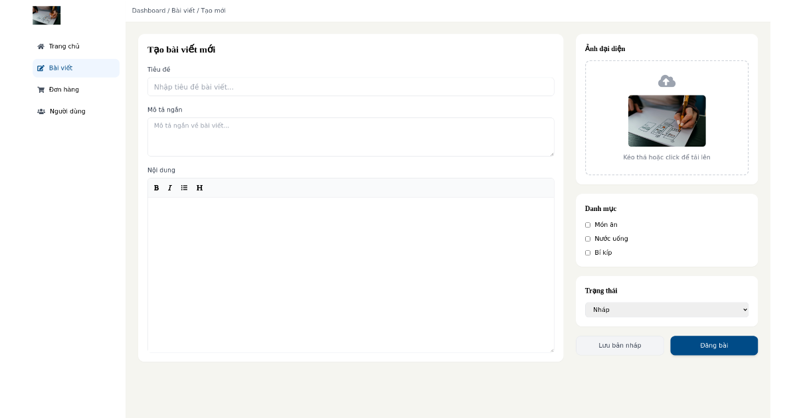Click the Lưu bản nháp button
797x418 pixels.
click(x=620, y=346)
